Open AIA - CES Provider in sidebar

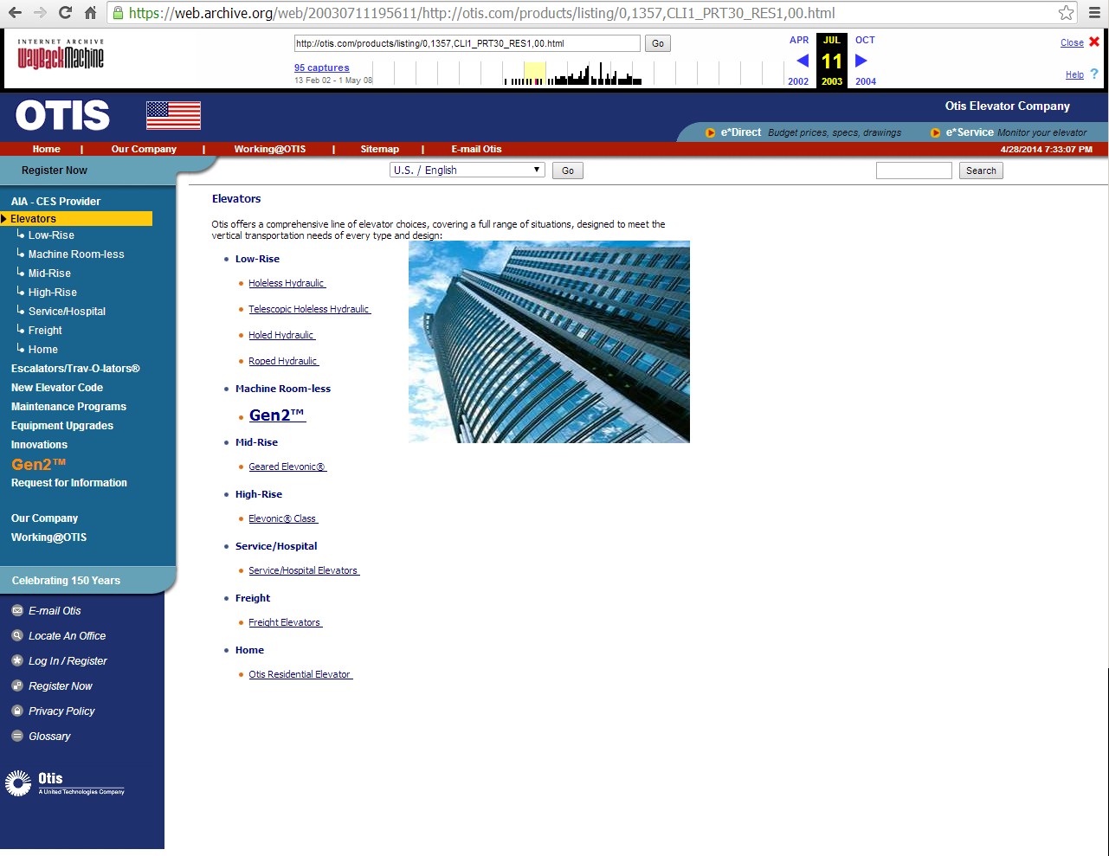tap(55, 202)
